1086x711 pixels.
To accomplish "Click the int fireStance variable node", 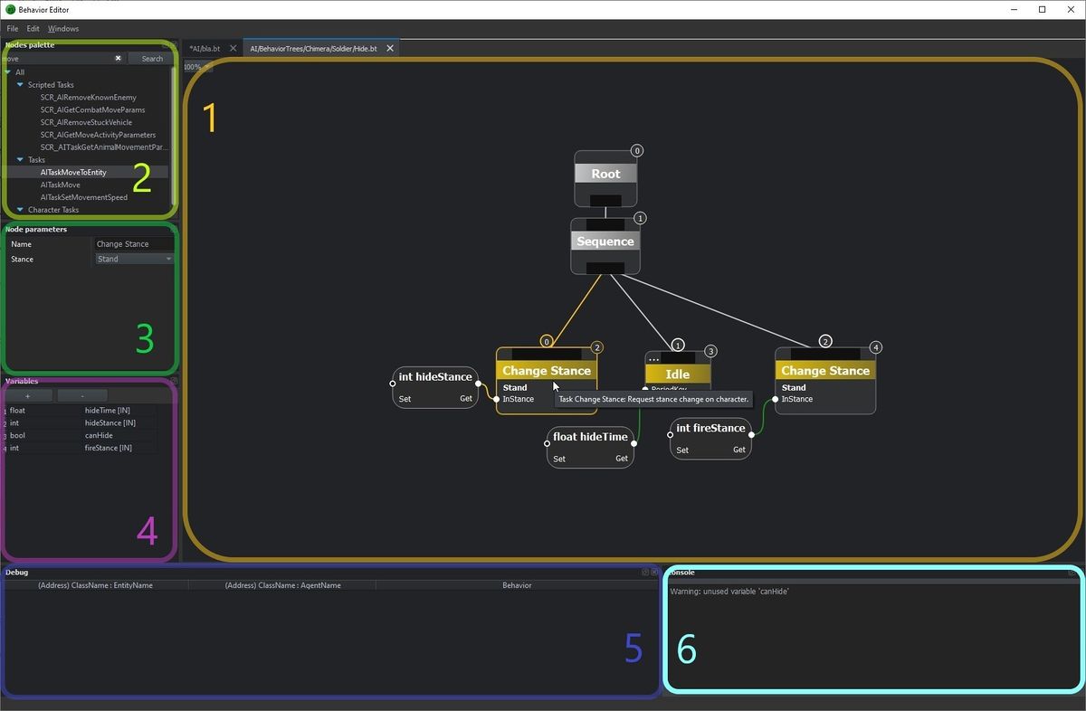I will [710, 429].
